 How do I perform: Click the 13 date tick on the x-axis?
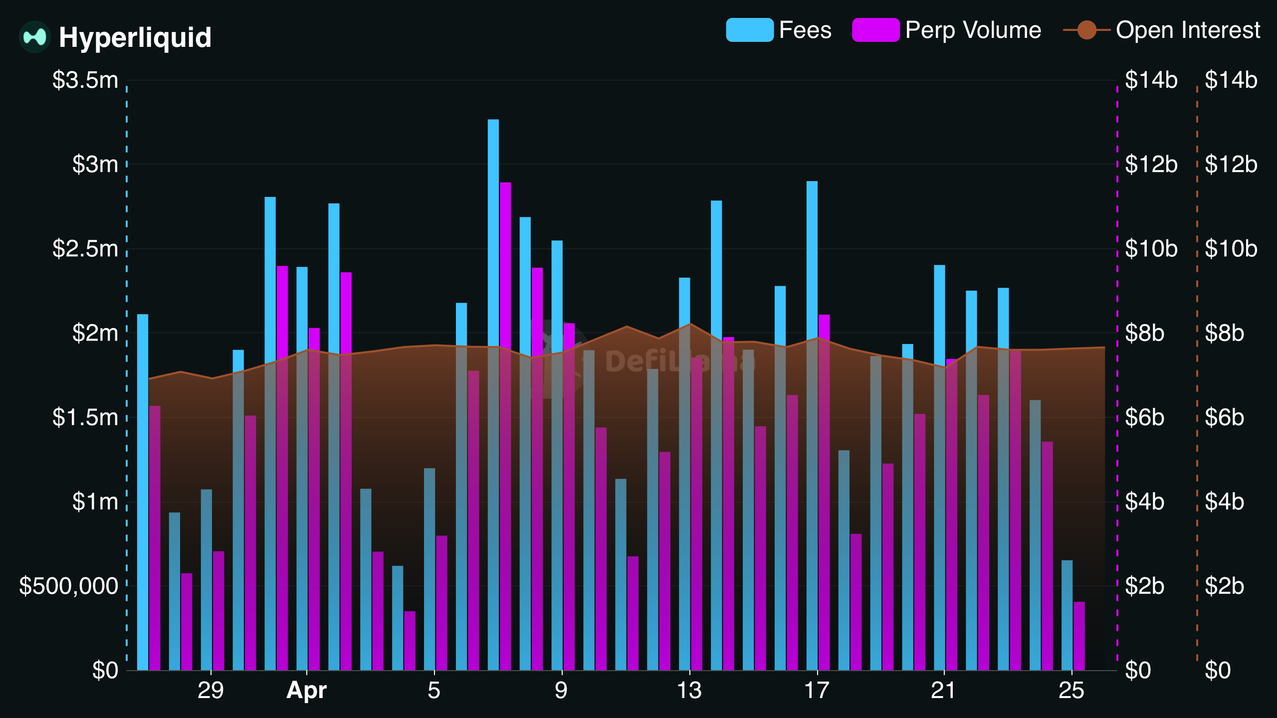pos(689,691)
